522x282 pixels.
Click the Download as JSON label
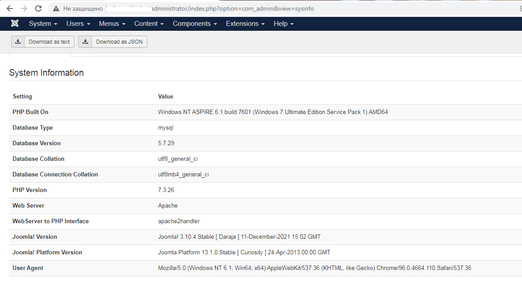click(x=119, y=42)
